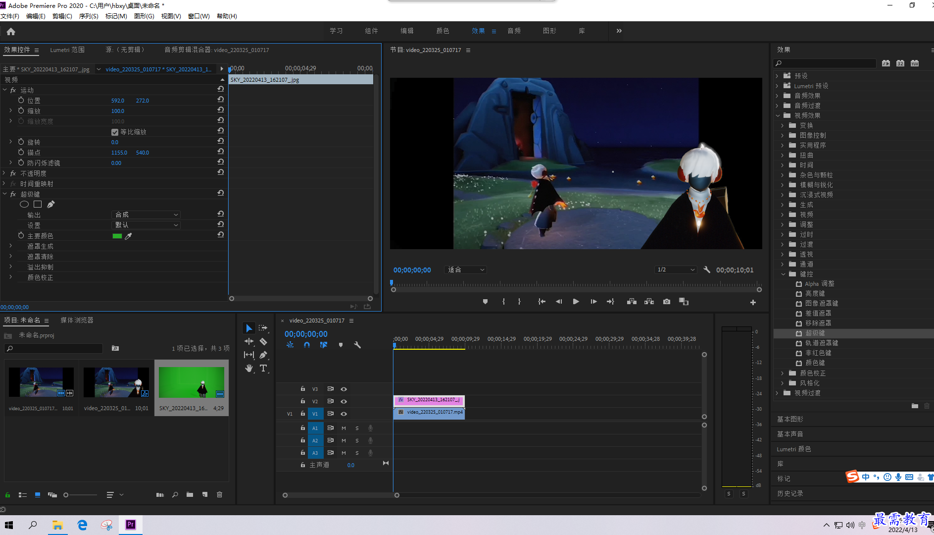Collapse the Keying effects folder
The height and width of the screenshot is (535, 934).
pyautogui.click(x=783, y=274)
